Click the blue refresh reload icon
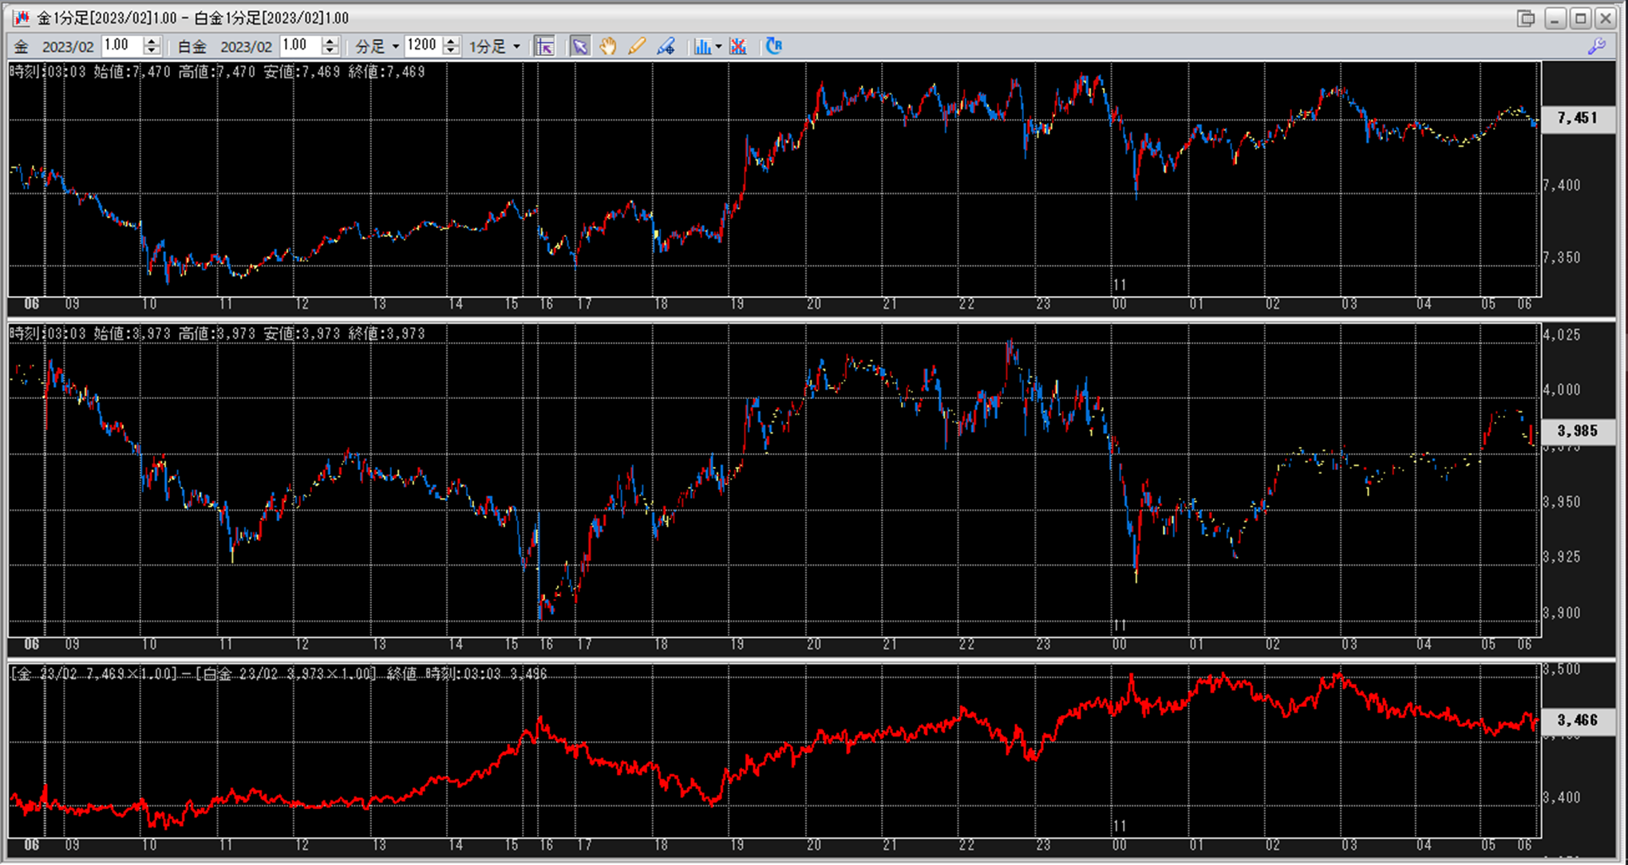The width and height of the screenshot is (1628, 865). 773,46
